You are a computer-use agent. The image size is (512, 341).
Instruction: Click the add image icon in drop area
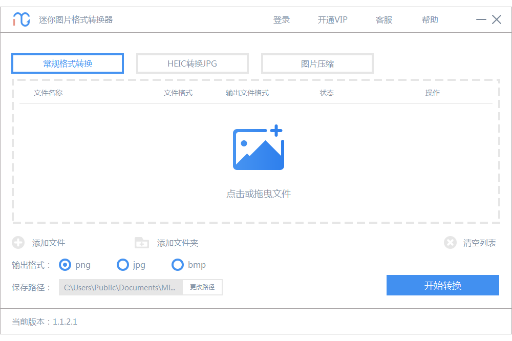[x=258, y=148]
